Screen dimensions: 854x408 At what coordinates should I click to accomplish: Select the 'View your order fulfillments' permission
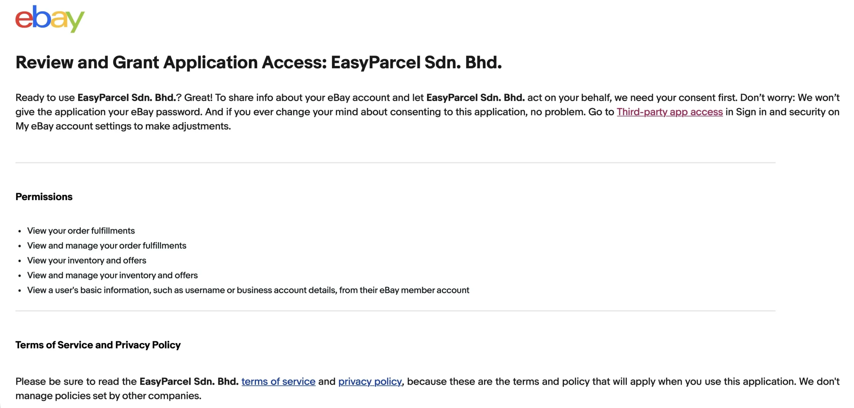(81, 231)
